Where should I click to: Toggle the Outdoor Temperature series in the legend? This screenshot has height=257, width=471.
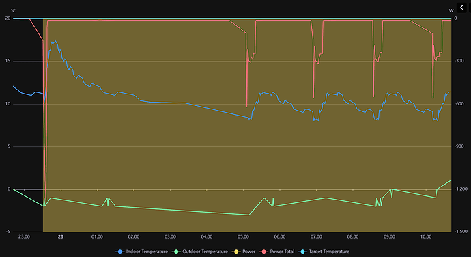[x=200, y=252]
